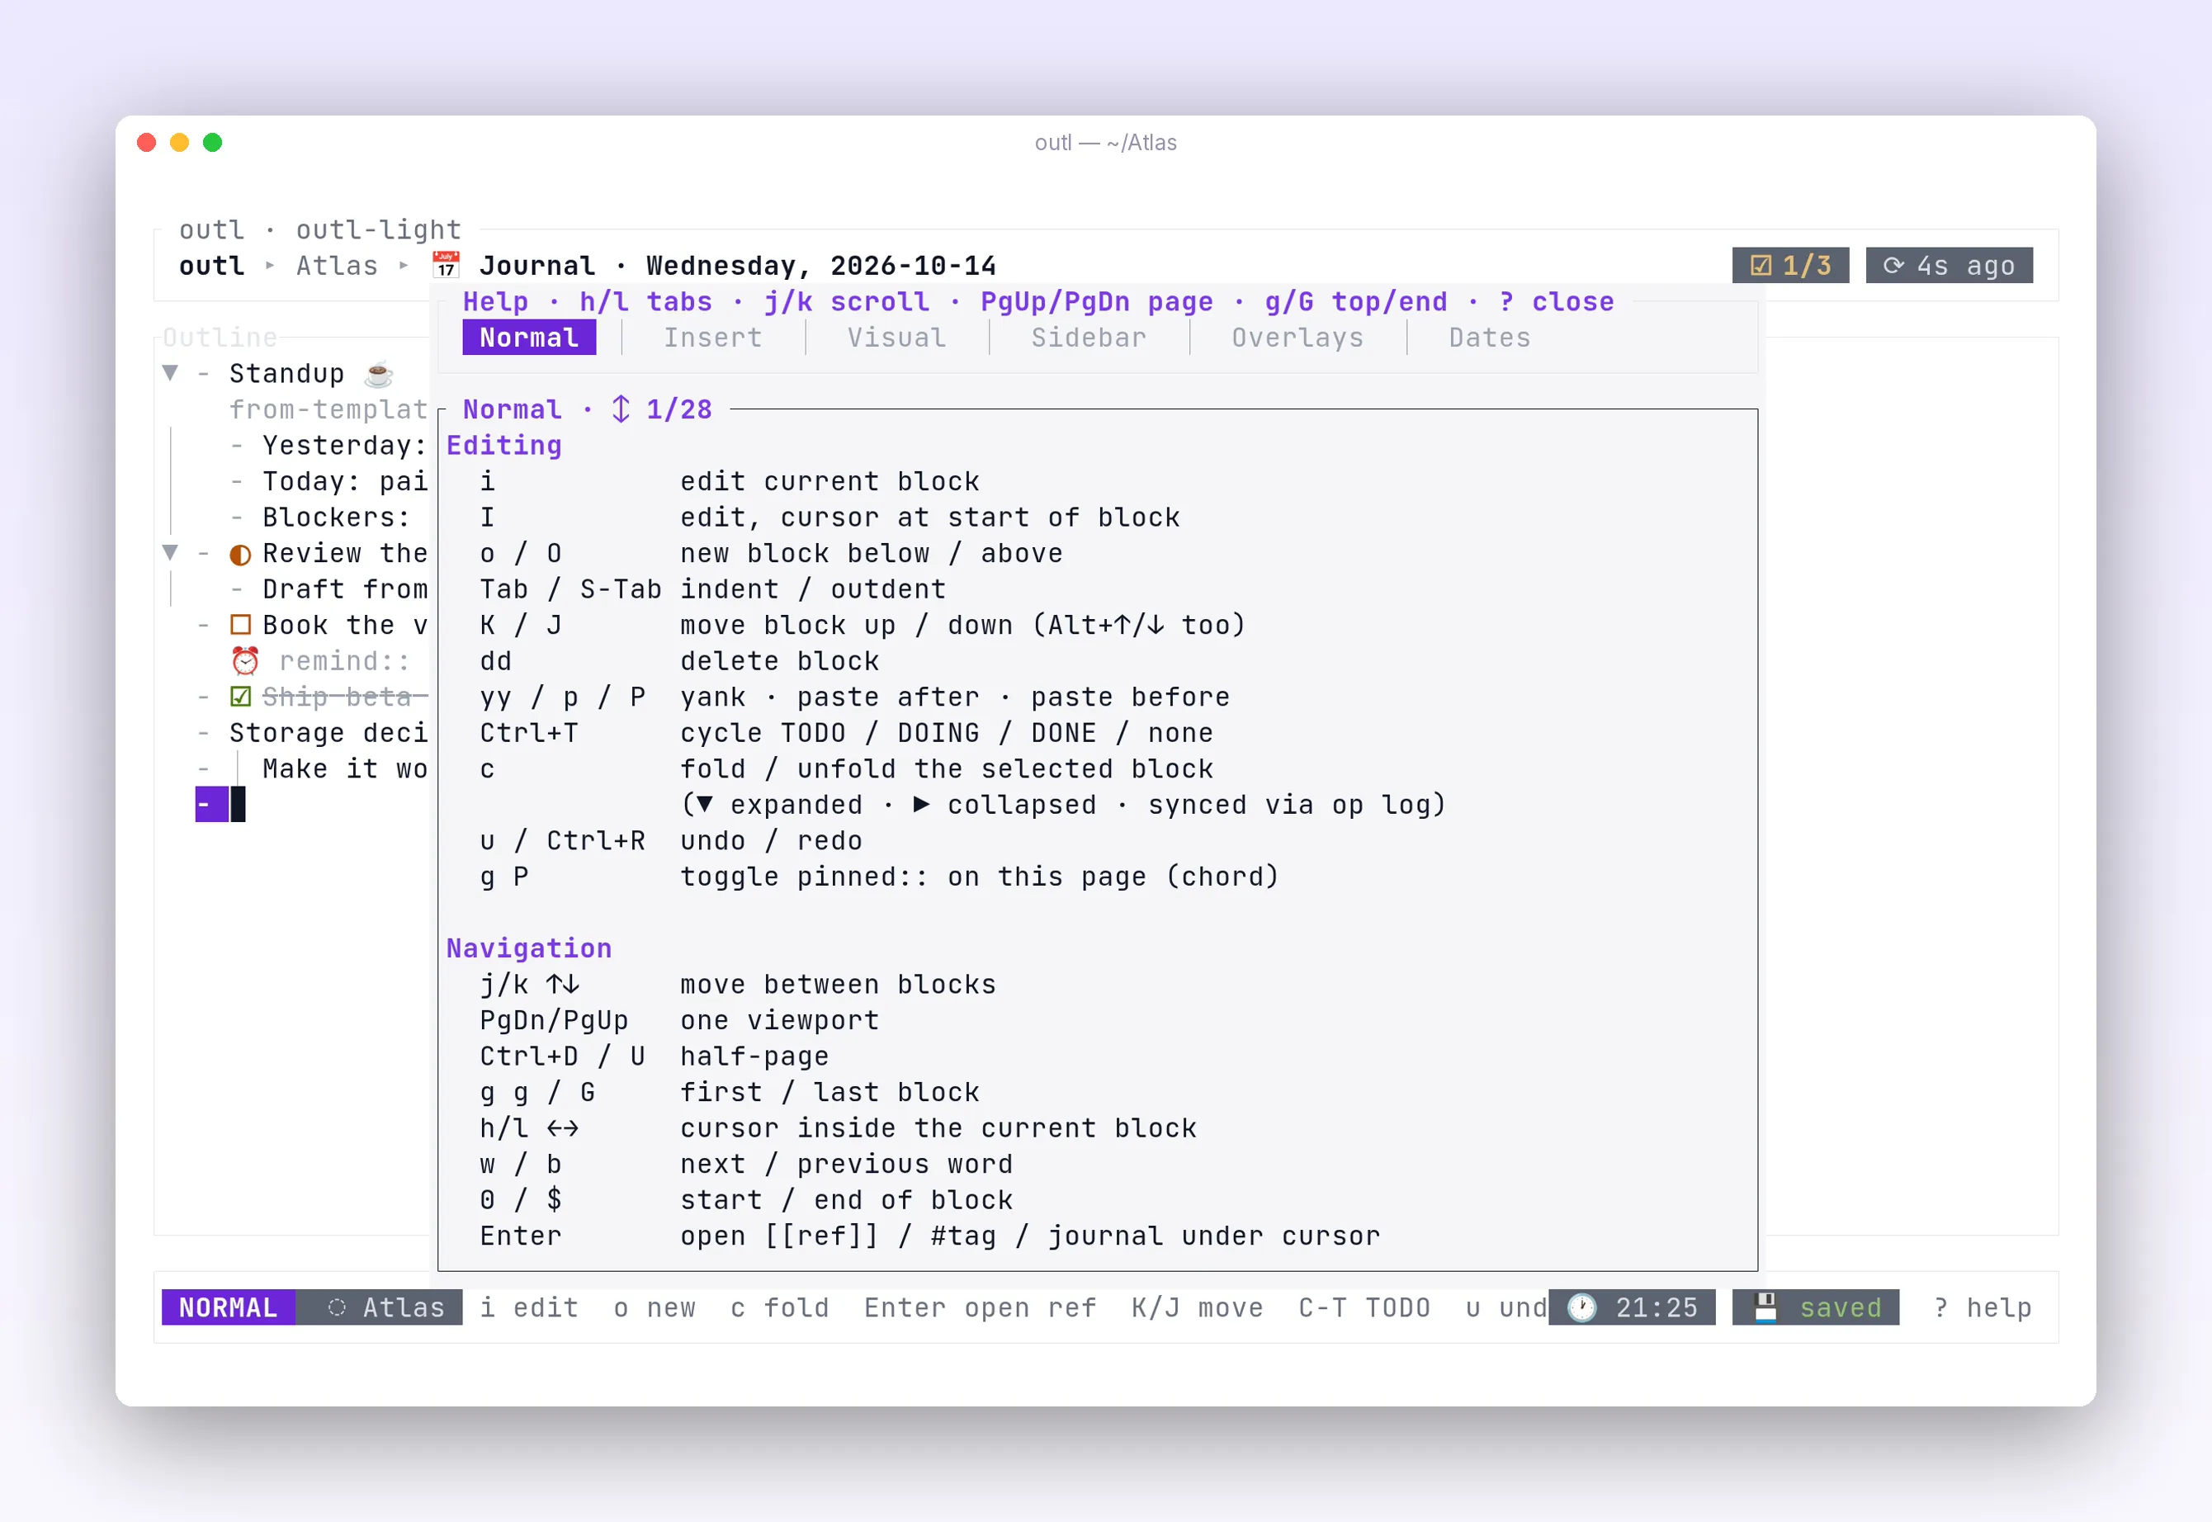The image size is (2212, 1522).
Task: Click the ? close hint in help header
Action: pyautogui.click(x=1556, y=301)
